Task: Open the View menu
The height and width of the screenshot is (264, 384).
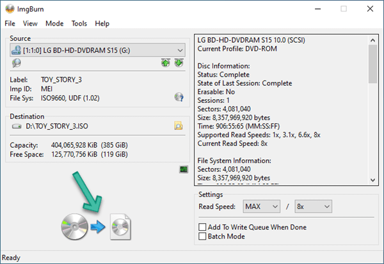Action: pyautogui.click(x=30, y=24)
